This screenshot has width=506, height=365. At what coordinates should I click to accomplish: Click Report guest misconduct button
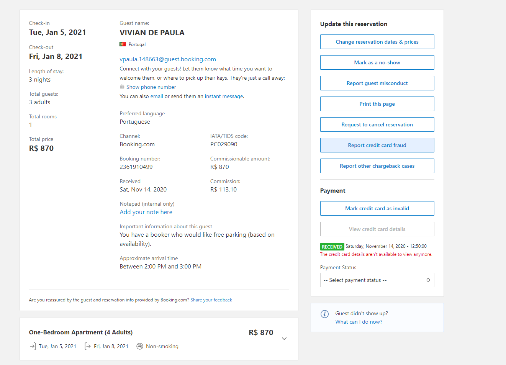click(x=377, y=83)
